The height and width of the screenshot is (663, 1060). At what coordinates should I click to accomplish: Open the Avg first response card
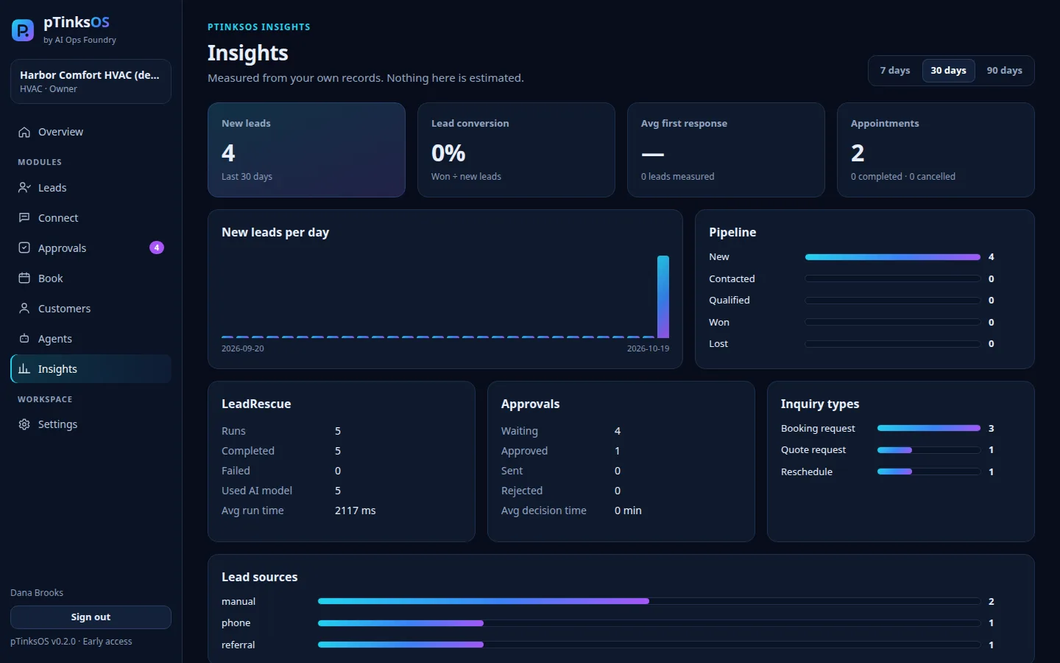[726, 150]
